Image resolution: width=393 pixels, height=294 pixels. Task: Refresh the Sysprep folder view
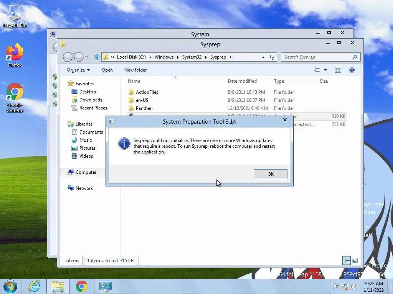click(x=272, y=57)
